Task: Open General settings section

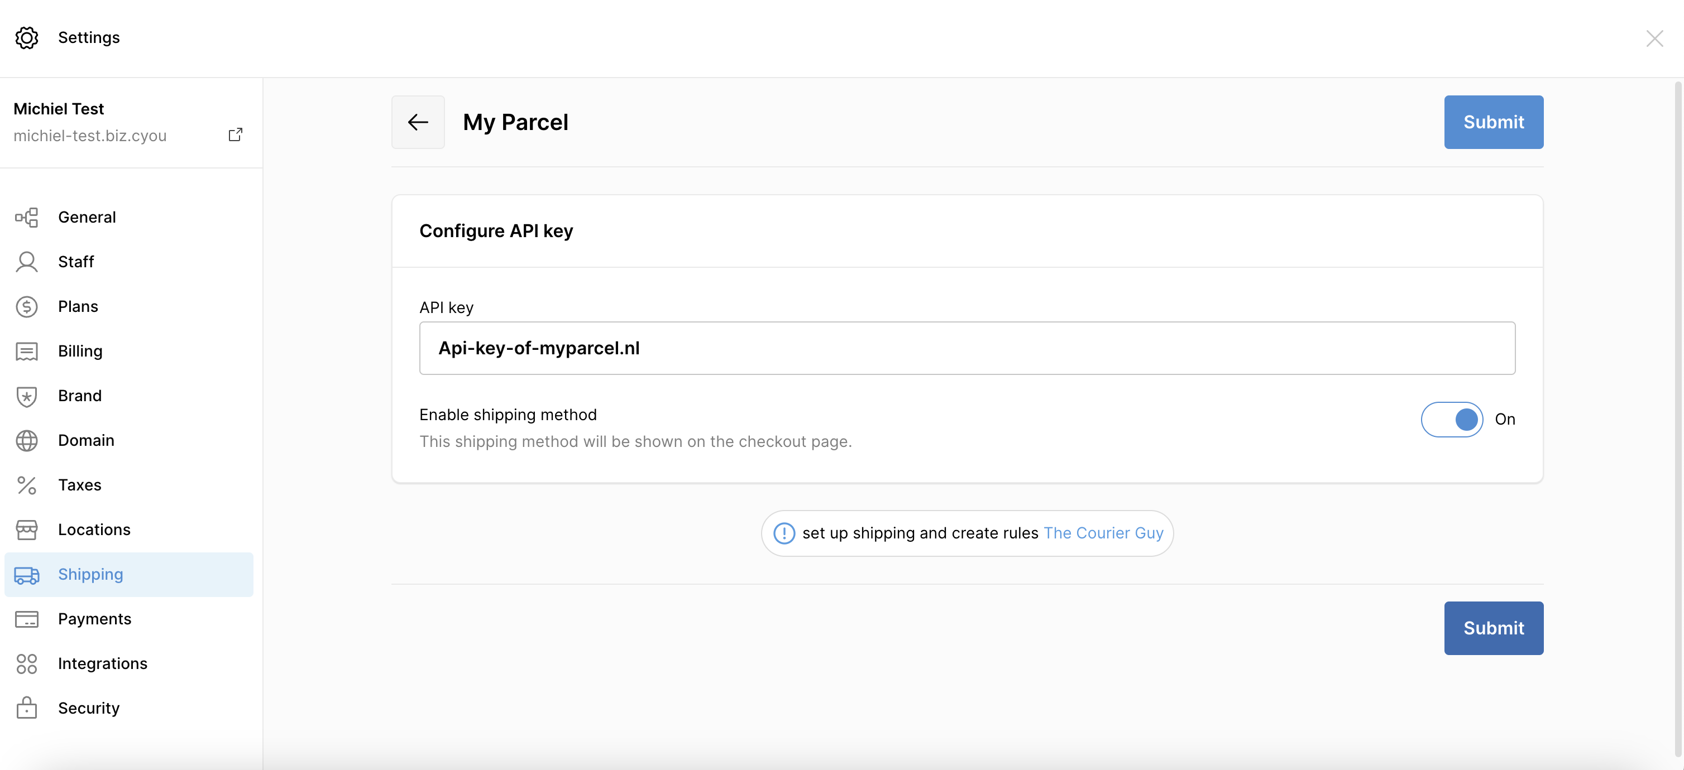Action: 129,218
